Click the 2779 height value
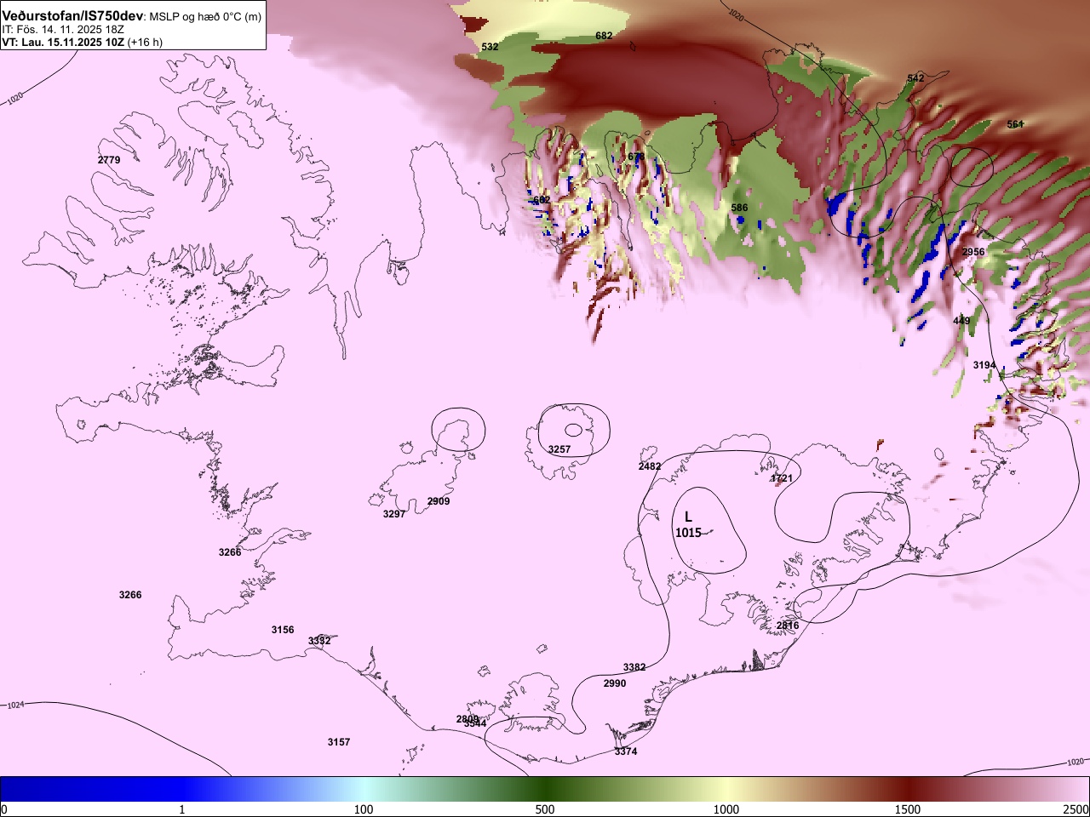This screenshot has width=1090, height=817. click(109, 160)
